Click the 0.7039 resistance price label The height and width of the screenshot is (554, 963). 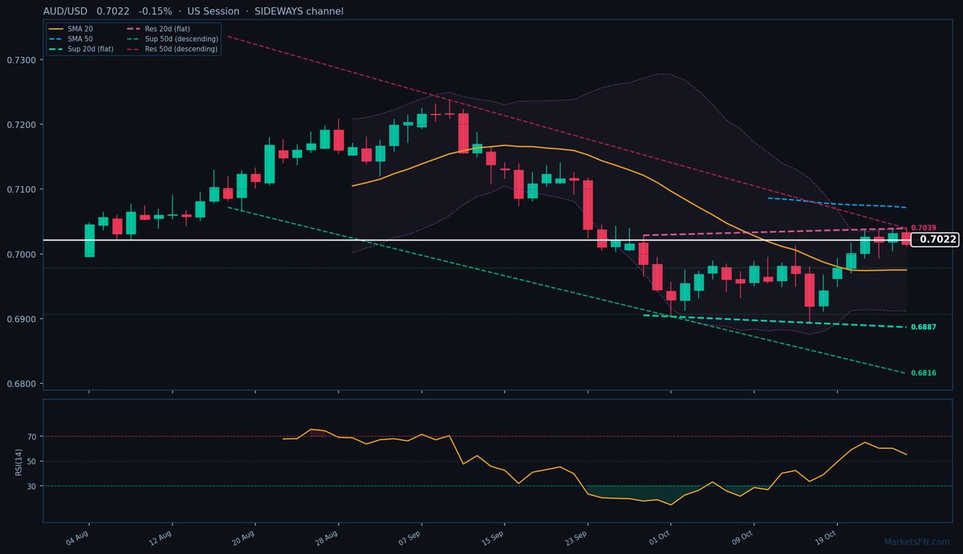point(923,229)
